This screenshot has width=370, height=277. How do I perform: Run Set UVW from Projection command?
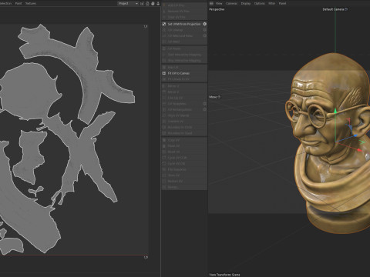click(184, 24)
